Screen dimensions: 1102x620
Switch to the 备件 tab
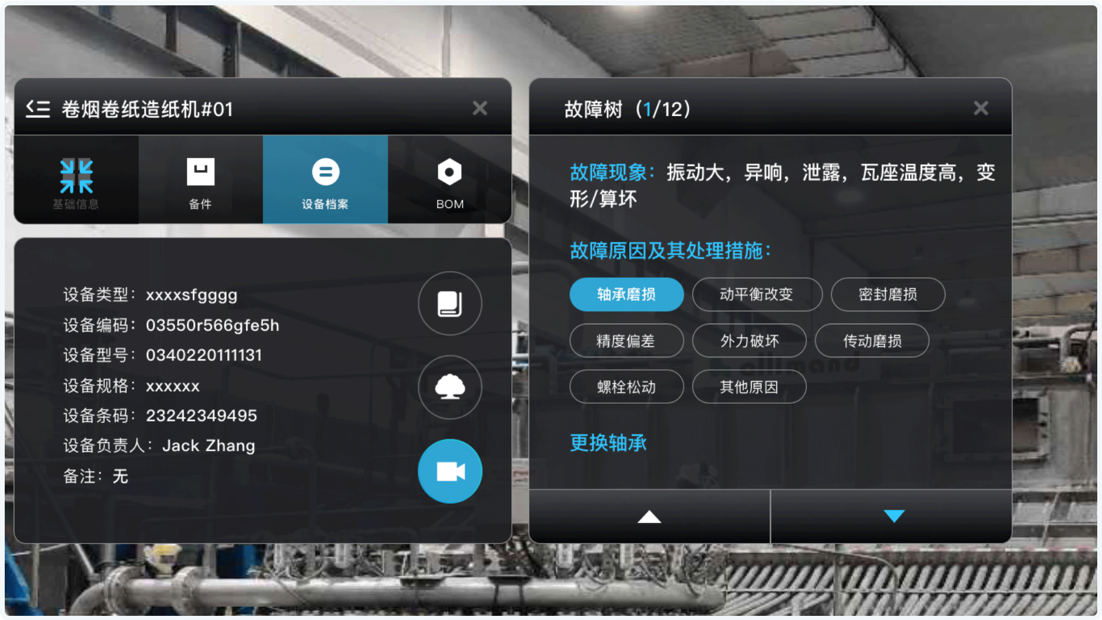pos(201,180)
